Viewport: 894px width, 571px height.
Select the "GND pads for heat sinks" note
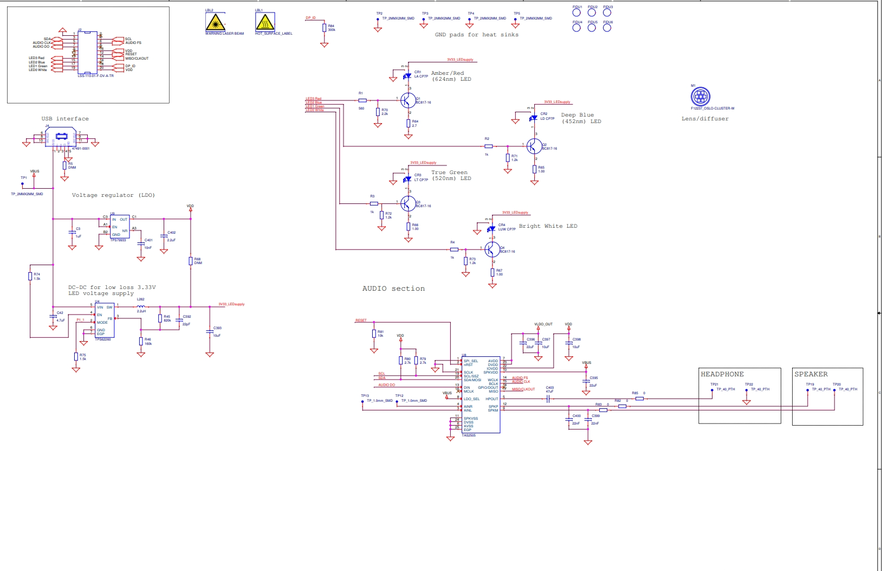(x=477, y=35)
